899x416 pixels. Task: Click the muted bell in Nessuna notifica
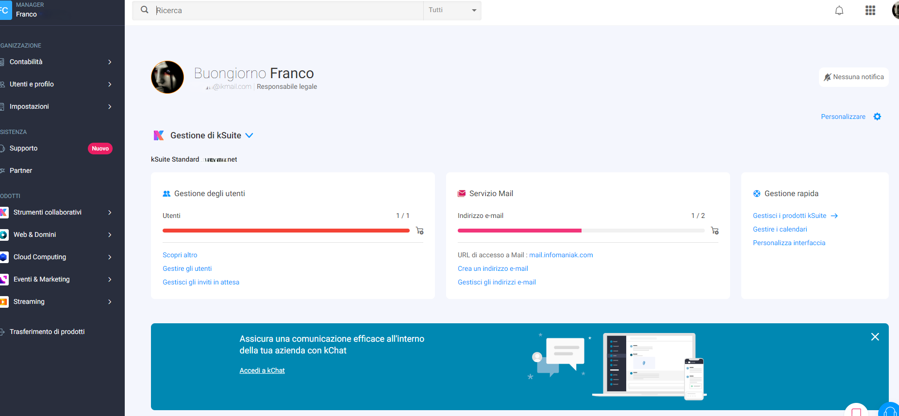click(x=827, y=77)
